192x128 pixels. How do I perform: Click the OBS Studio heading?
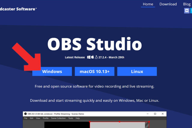[x=94, y=44]
